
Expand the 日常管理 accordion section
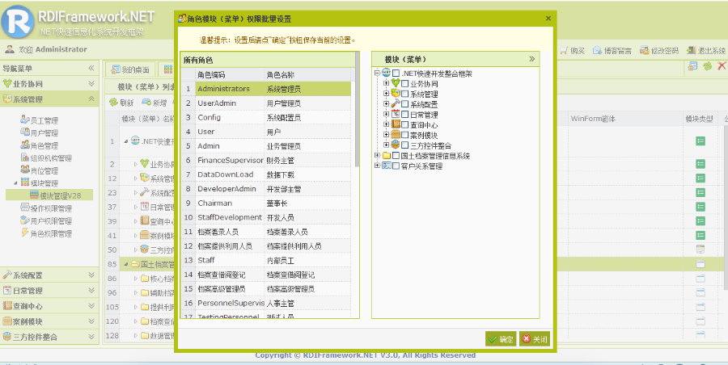click(49, 291)
